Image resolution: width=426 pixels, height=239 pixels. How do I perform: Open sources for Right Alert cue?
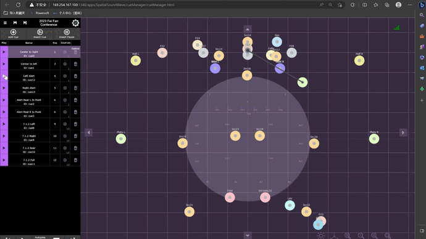pyautogui.click(x=65, y=88)
